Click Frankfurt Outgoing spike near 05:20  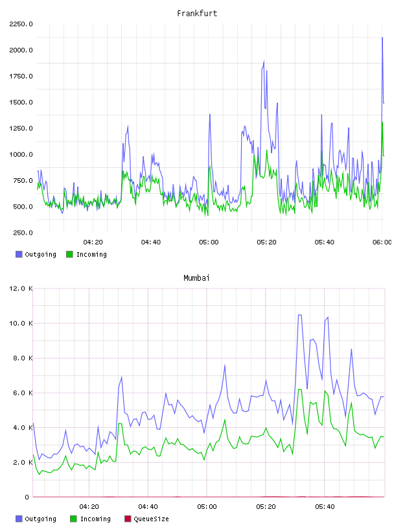click(x=264, y=62)
